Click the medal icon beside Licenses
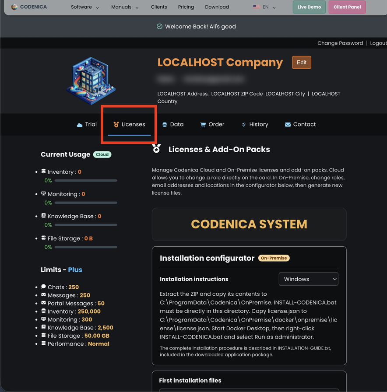This screenshot has height=392, width=387. 116,125
